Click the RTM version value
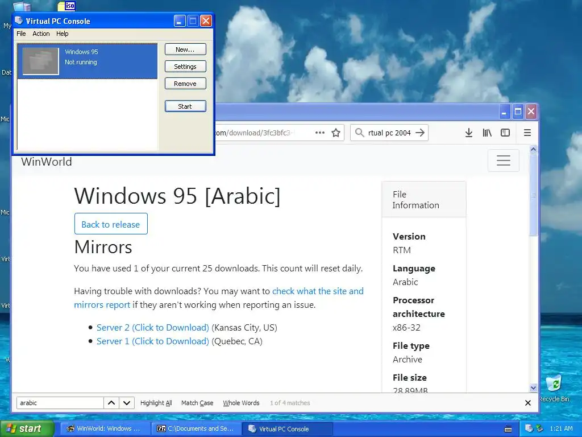Screen dimensions: 582x437 tap(402, 250)
